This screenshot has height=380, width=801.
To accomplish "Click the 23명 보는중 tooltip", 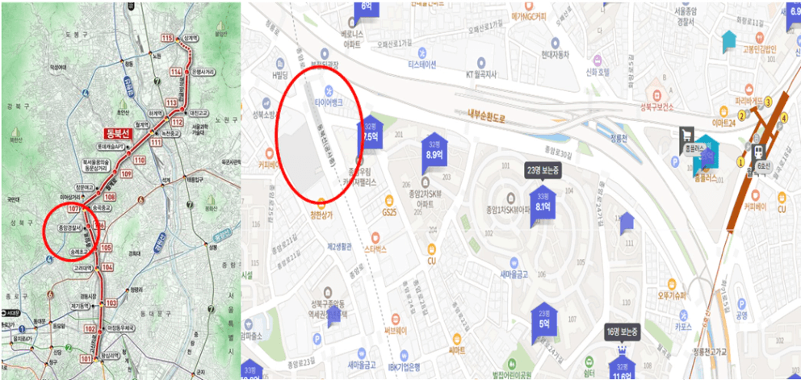I will (543, 171).
